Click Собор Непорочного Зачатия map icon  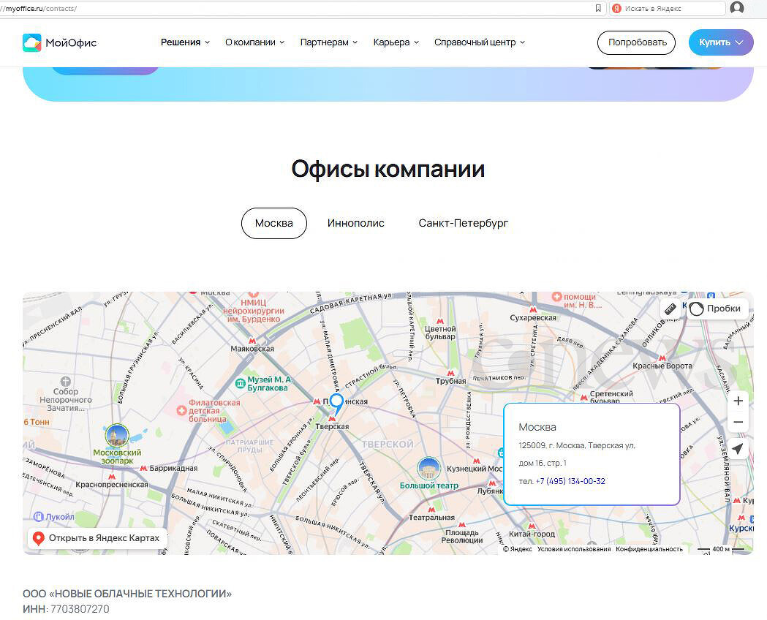66,381
